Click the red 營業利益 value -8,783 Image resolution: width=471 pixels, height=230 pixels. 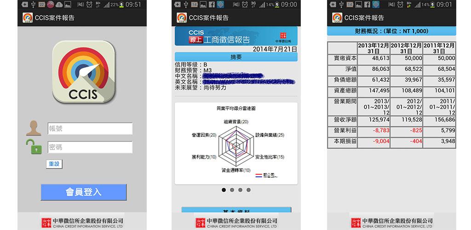tap(381, 131)
